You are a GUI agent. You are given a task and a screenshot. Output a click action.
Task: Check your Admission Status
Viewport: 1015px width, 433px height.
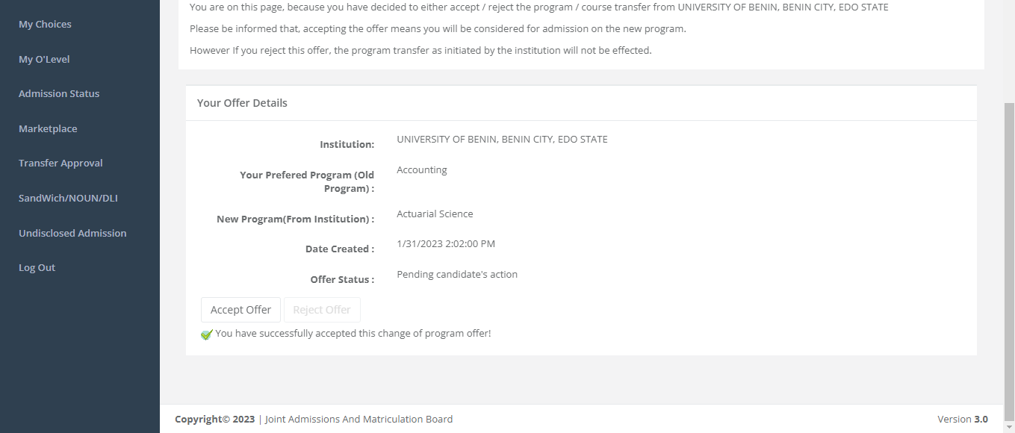click(x=59, y=93)
